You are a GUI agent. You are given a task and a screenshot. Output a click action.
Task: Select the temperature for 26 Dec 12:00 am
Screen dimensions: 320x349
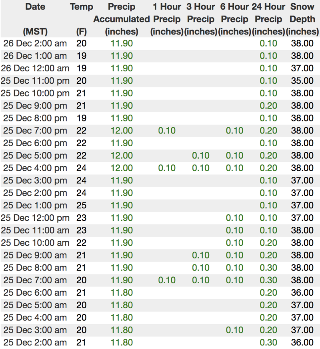(x=81, y=68)
